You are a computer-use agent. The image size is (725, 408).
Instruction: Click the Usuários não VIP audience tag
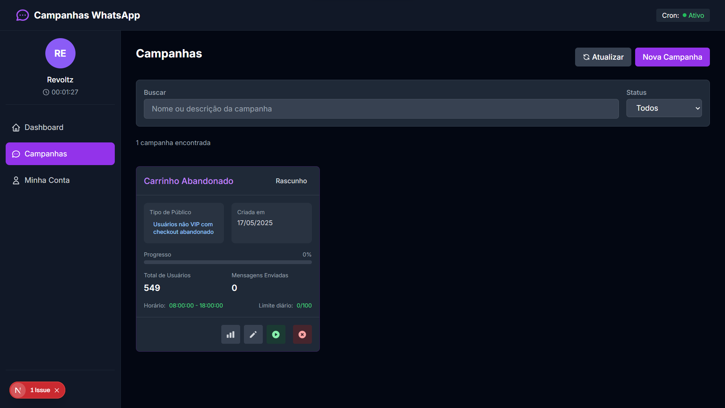click(184, 228)
